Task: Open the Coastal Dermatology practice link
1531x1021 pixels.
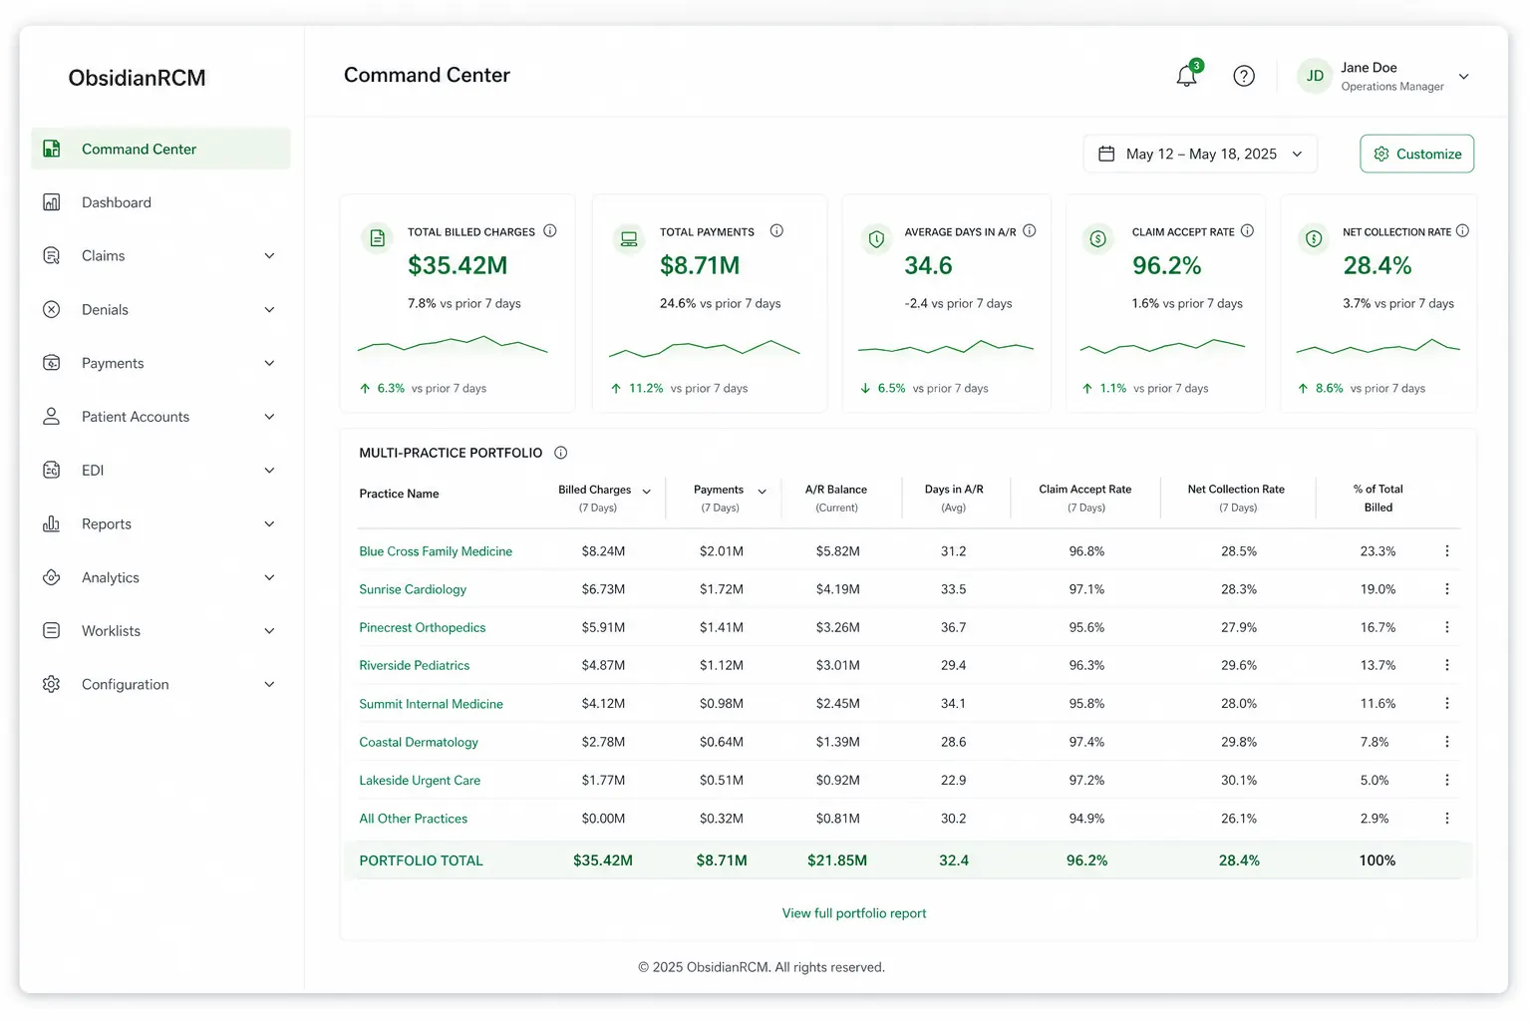Action: click(419, 742)
